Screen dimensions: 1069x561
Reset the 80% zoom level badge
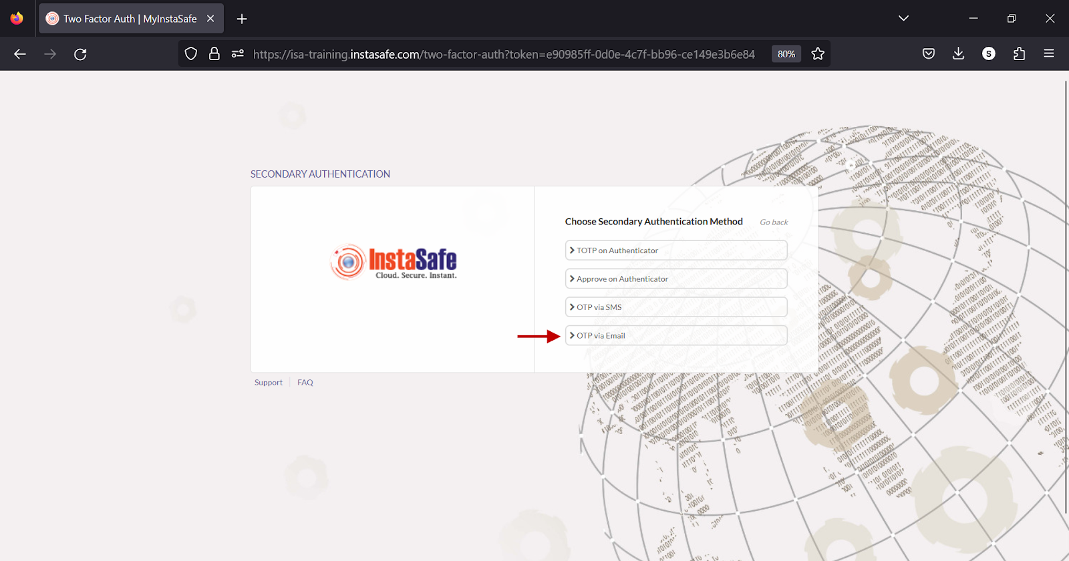pos(786,54)
